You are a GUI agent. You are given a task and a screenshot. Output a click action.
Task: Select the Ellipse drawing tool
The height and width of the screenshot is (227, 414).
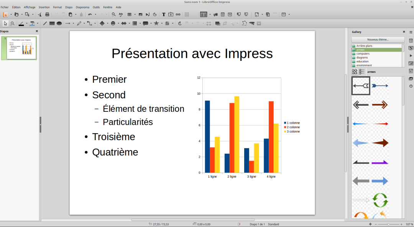(x=59, y=23)
